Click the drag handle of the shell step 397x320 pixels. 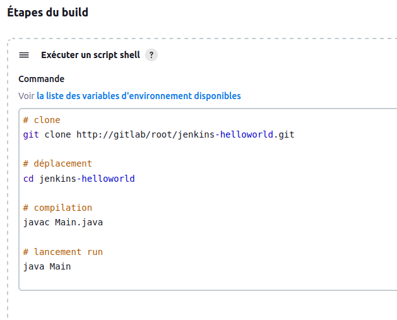pos(24,55)
